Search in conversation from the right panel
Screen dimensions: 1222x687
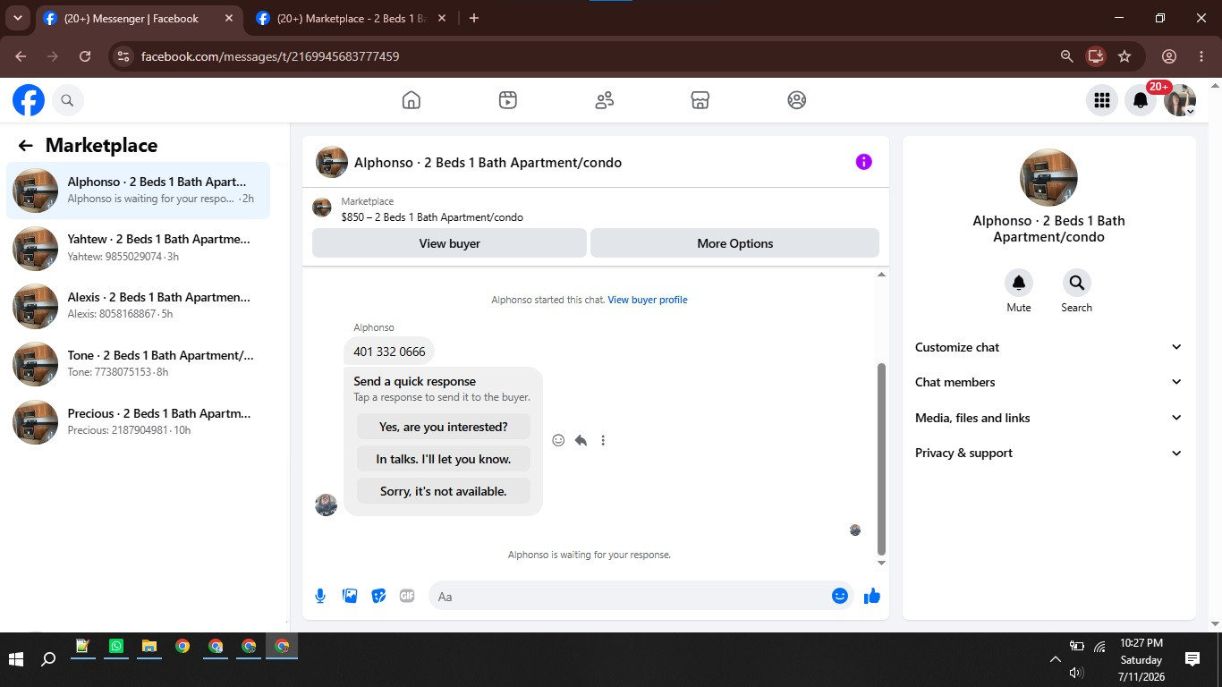(x=1076, y=283)
